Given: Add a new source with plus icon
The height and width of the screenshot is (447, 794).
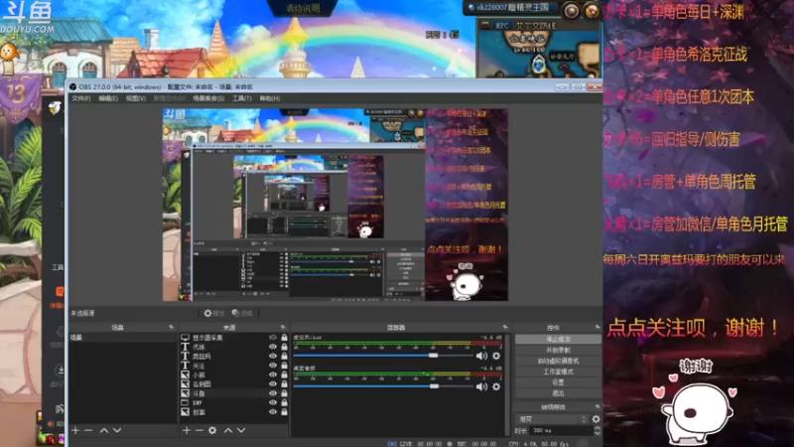Looking at the screenshot, I should coord(187,430).
